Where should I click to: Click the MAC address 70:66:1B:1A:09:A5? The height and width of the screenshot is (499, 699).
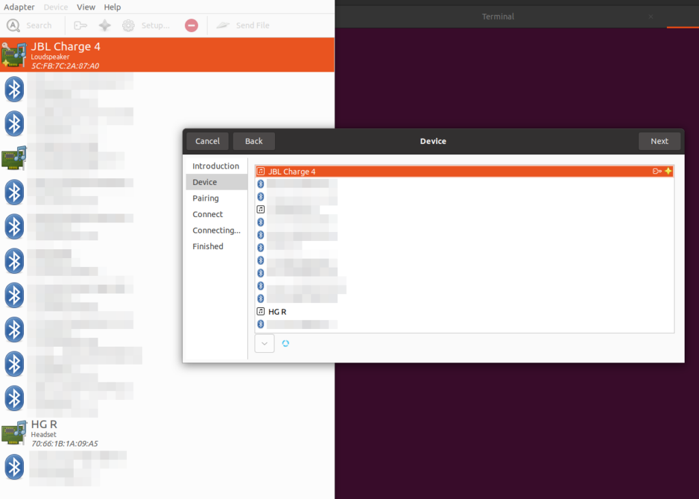[x=65, y=444]
